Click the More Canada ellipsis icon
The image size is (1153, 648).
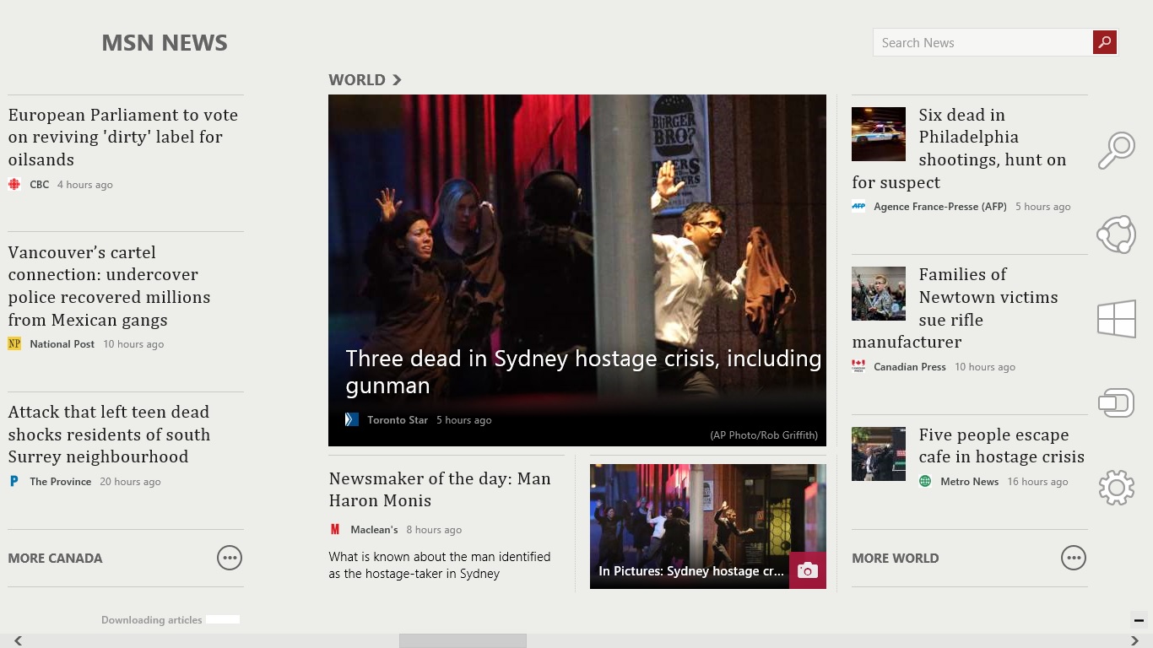(x=230, y=558)
